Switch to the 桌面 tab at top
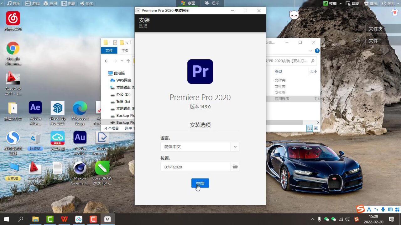The height and width of the screenshot is (225, 401). (x=188, y=3)
